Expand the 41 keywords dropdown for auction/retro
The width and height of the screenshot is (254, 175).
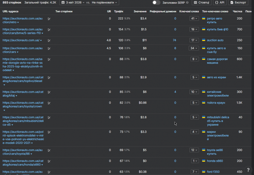pos(194,18)
